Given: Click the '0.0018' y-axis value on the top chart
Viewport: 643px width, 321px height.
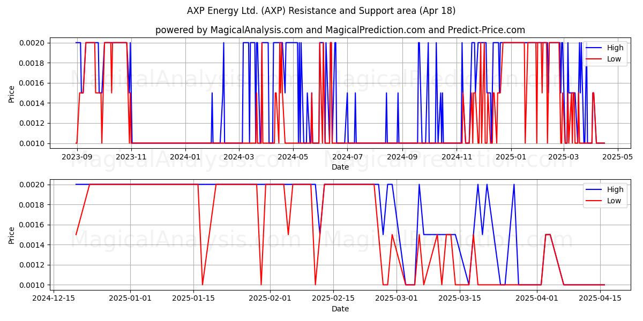Looking at the screenshot, I should [x=33, y=63].
